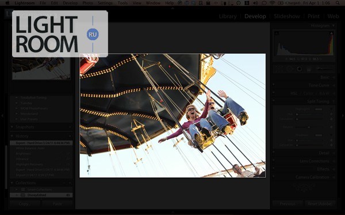Hide the right panel group arrow
This screenshot has height=215, width=345.
pos(343,116)
